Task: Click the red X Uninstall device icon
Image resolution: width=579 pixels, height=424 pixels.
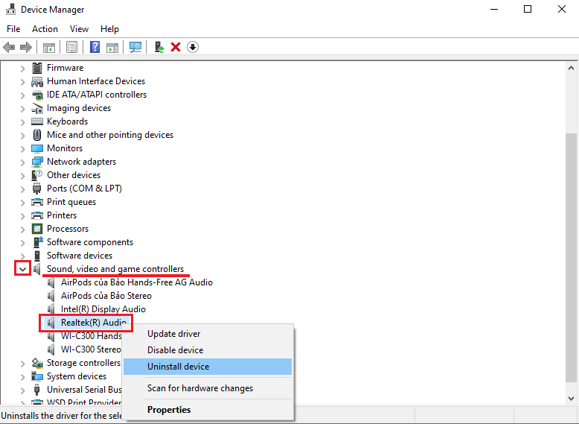Action: 176,47
